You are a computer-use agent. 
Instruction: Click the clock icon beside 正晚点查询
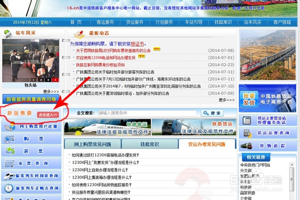[x=9, y=188]
